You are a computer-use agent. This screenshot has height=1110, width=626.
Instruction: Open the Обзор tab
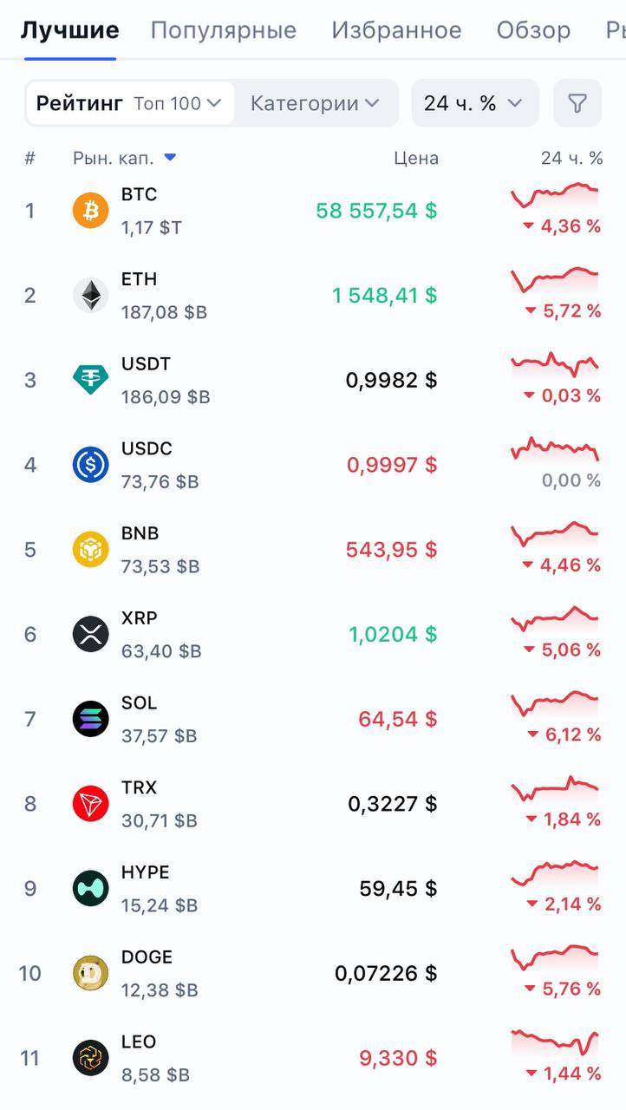(533, 30)
